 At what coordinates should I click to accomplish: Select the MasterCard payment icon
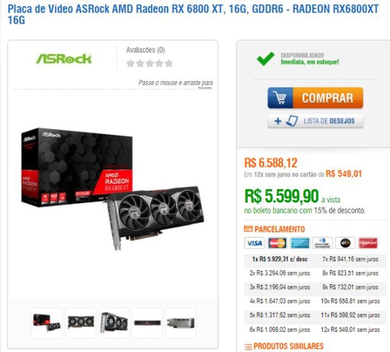coord(277,244)
